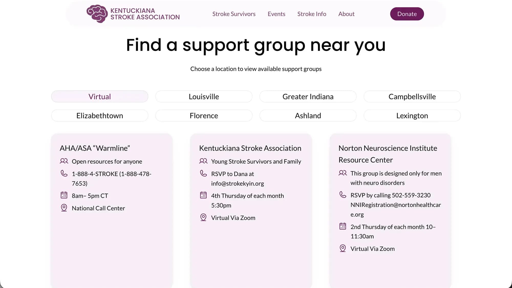512x288 pixels.
Task: Click the 'Find a support group near you' heading
Action: point(256,45)
